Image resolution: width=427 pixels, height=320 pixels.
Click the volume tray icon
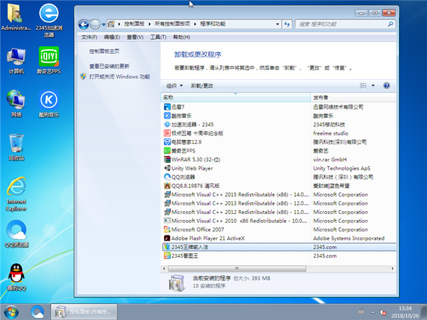(x=382, y=312)
